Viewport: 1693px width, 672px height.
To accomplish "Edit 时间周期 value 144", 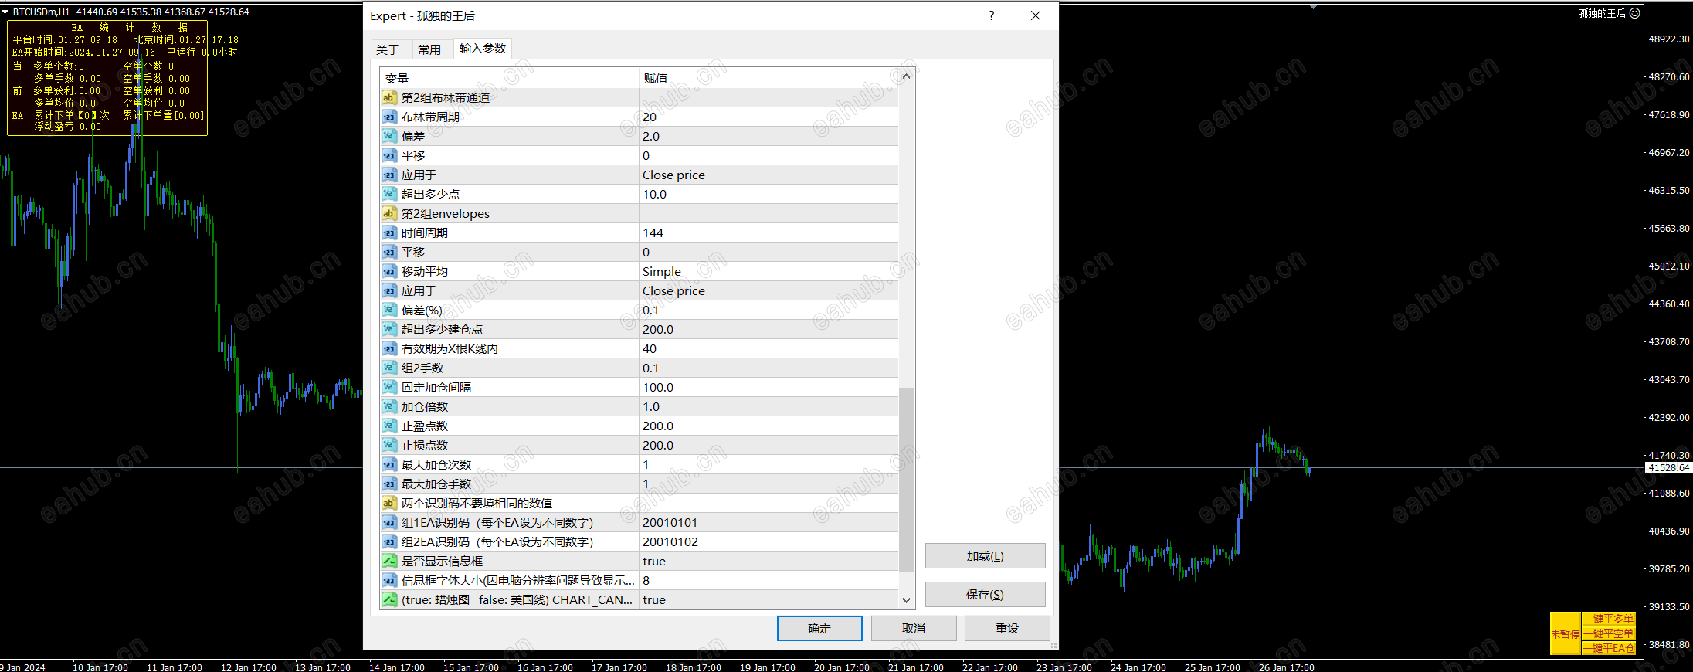I will click(x=768, y=233).
